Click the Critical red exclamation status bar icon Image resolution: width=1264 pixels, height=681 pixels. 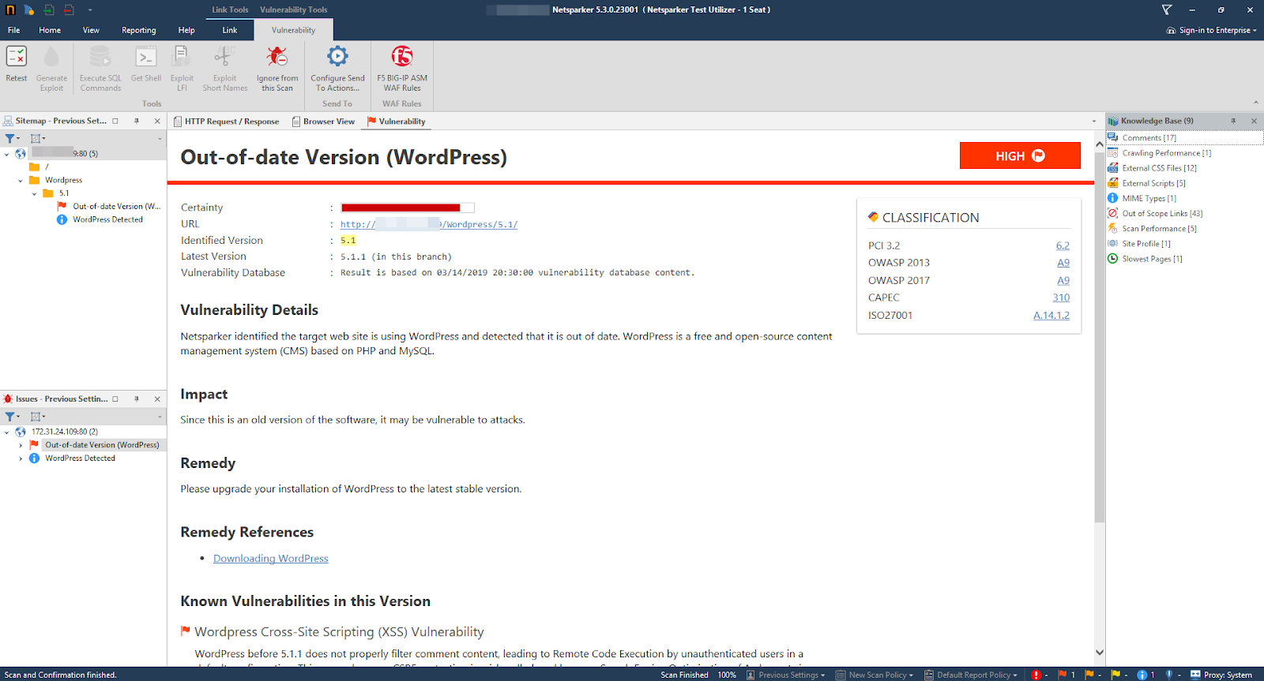click(1036, 675)
